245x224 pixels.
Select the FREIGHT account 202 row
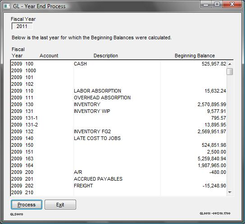coord(118,186)
